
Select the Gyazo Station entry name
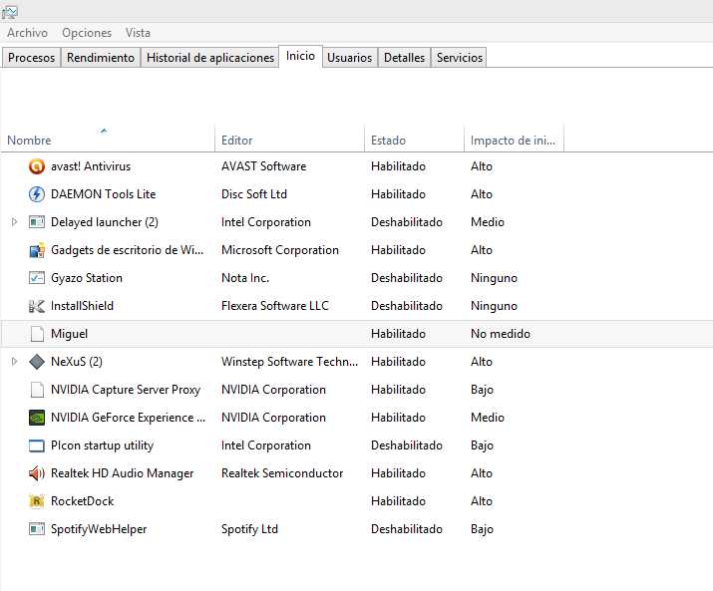(x=87, y=278)
